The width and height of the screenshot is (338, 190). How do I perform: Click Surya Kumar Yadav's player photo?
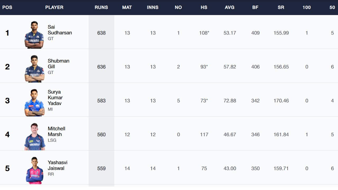point(34,103)
